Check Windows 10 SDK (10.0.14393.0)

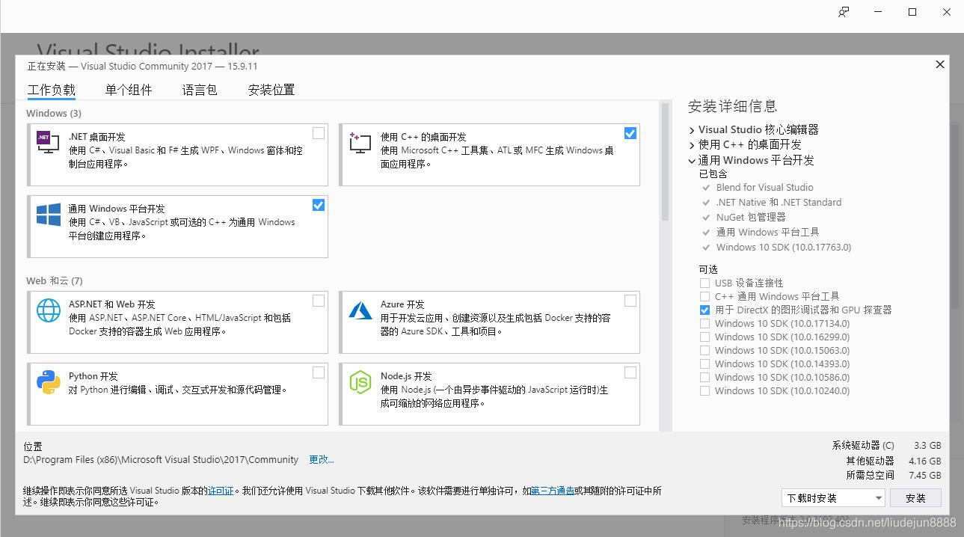704,363
